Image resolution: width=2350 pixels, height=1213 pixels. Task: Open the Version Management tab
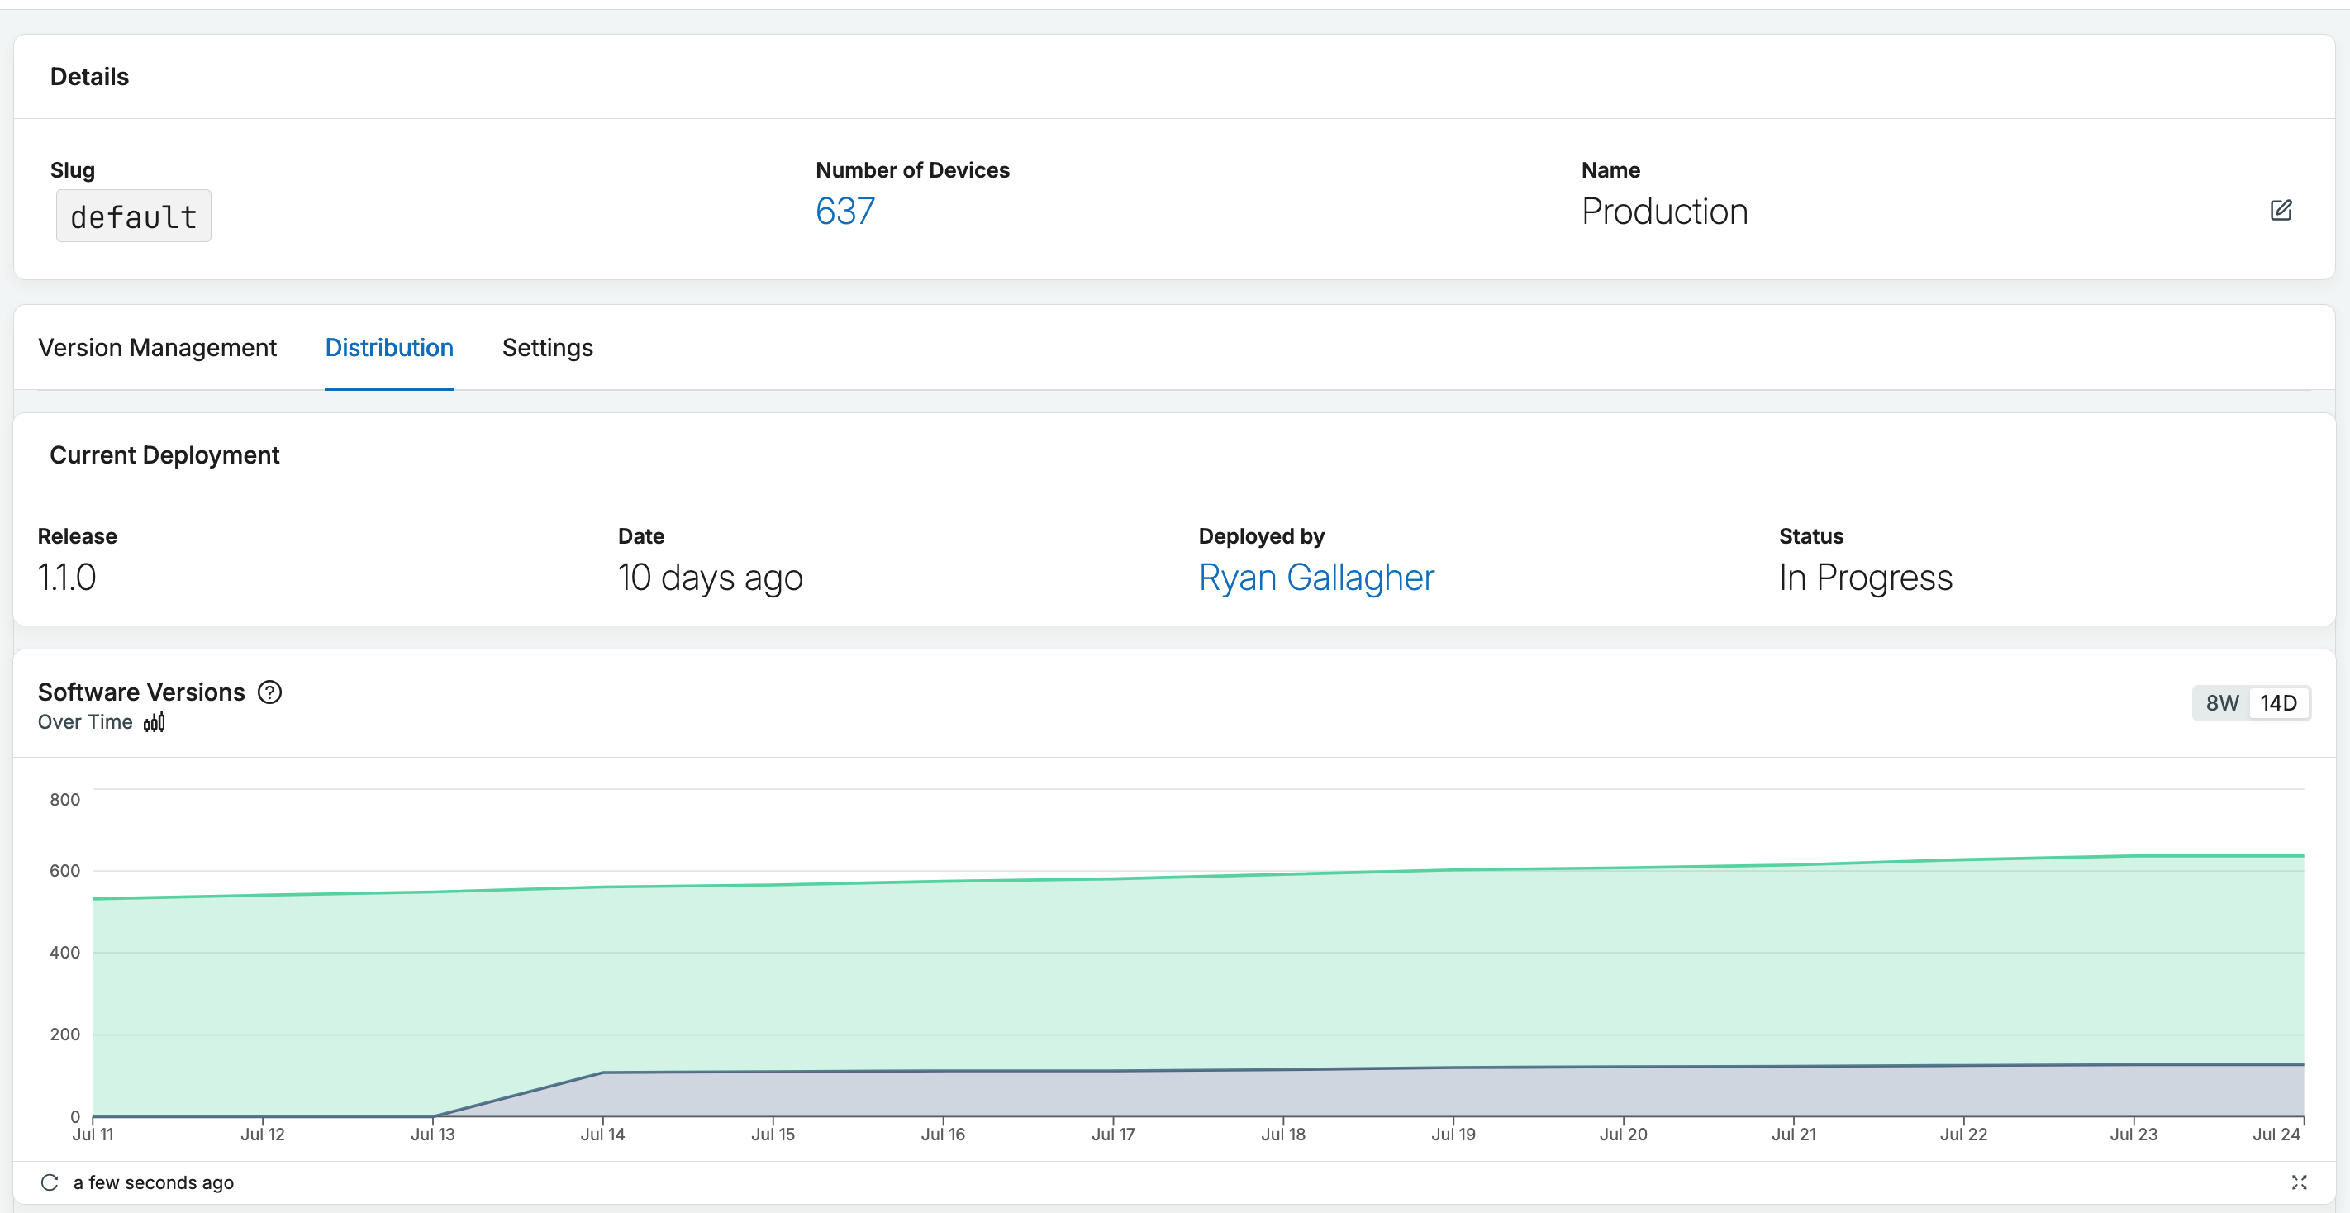pyautogui.click(x=157, y=348)
